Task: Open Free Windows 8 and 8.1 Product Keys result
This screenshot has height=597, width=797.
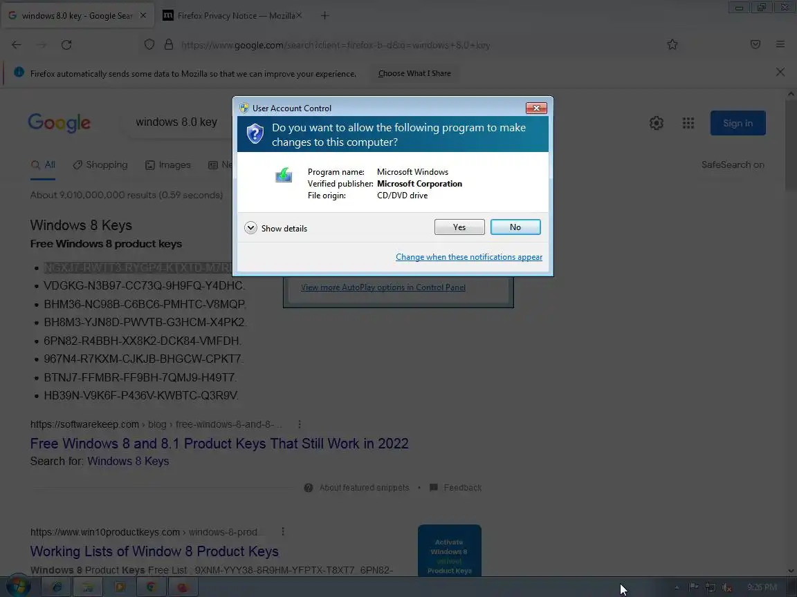Action: (219, 444)
